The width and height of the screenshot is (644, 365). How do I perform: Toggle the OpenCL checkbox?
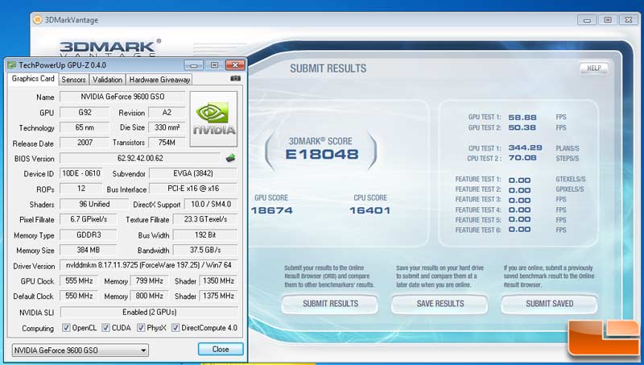tap(67, 328)
